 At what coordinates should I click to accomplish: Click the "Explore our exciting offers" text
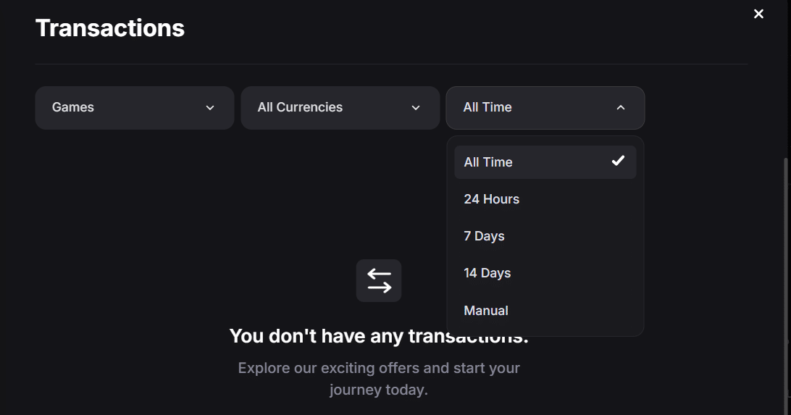pyautogui.click(x=379, y=368)
